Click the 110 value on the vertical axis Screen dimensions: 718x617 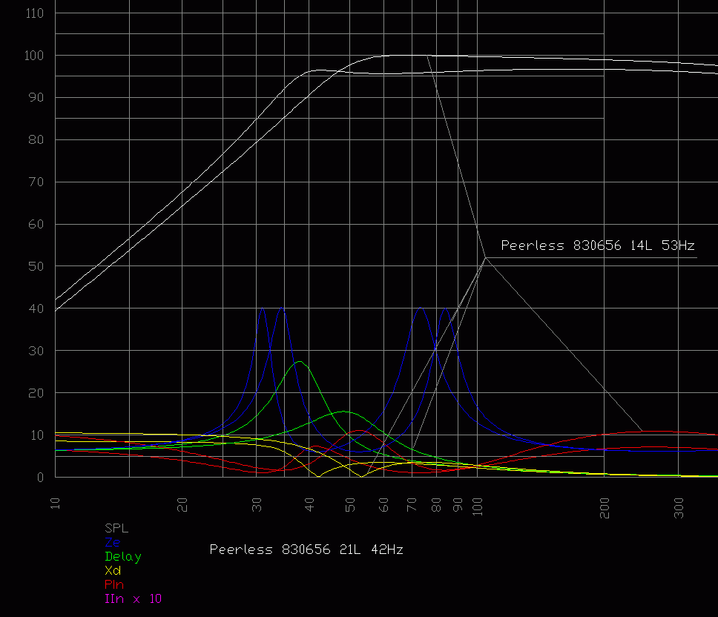click(34, 13)
